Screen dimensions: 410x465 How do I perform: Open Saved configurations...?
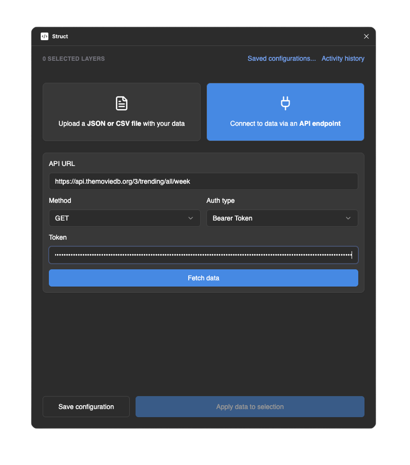click(282, 58)
